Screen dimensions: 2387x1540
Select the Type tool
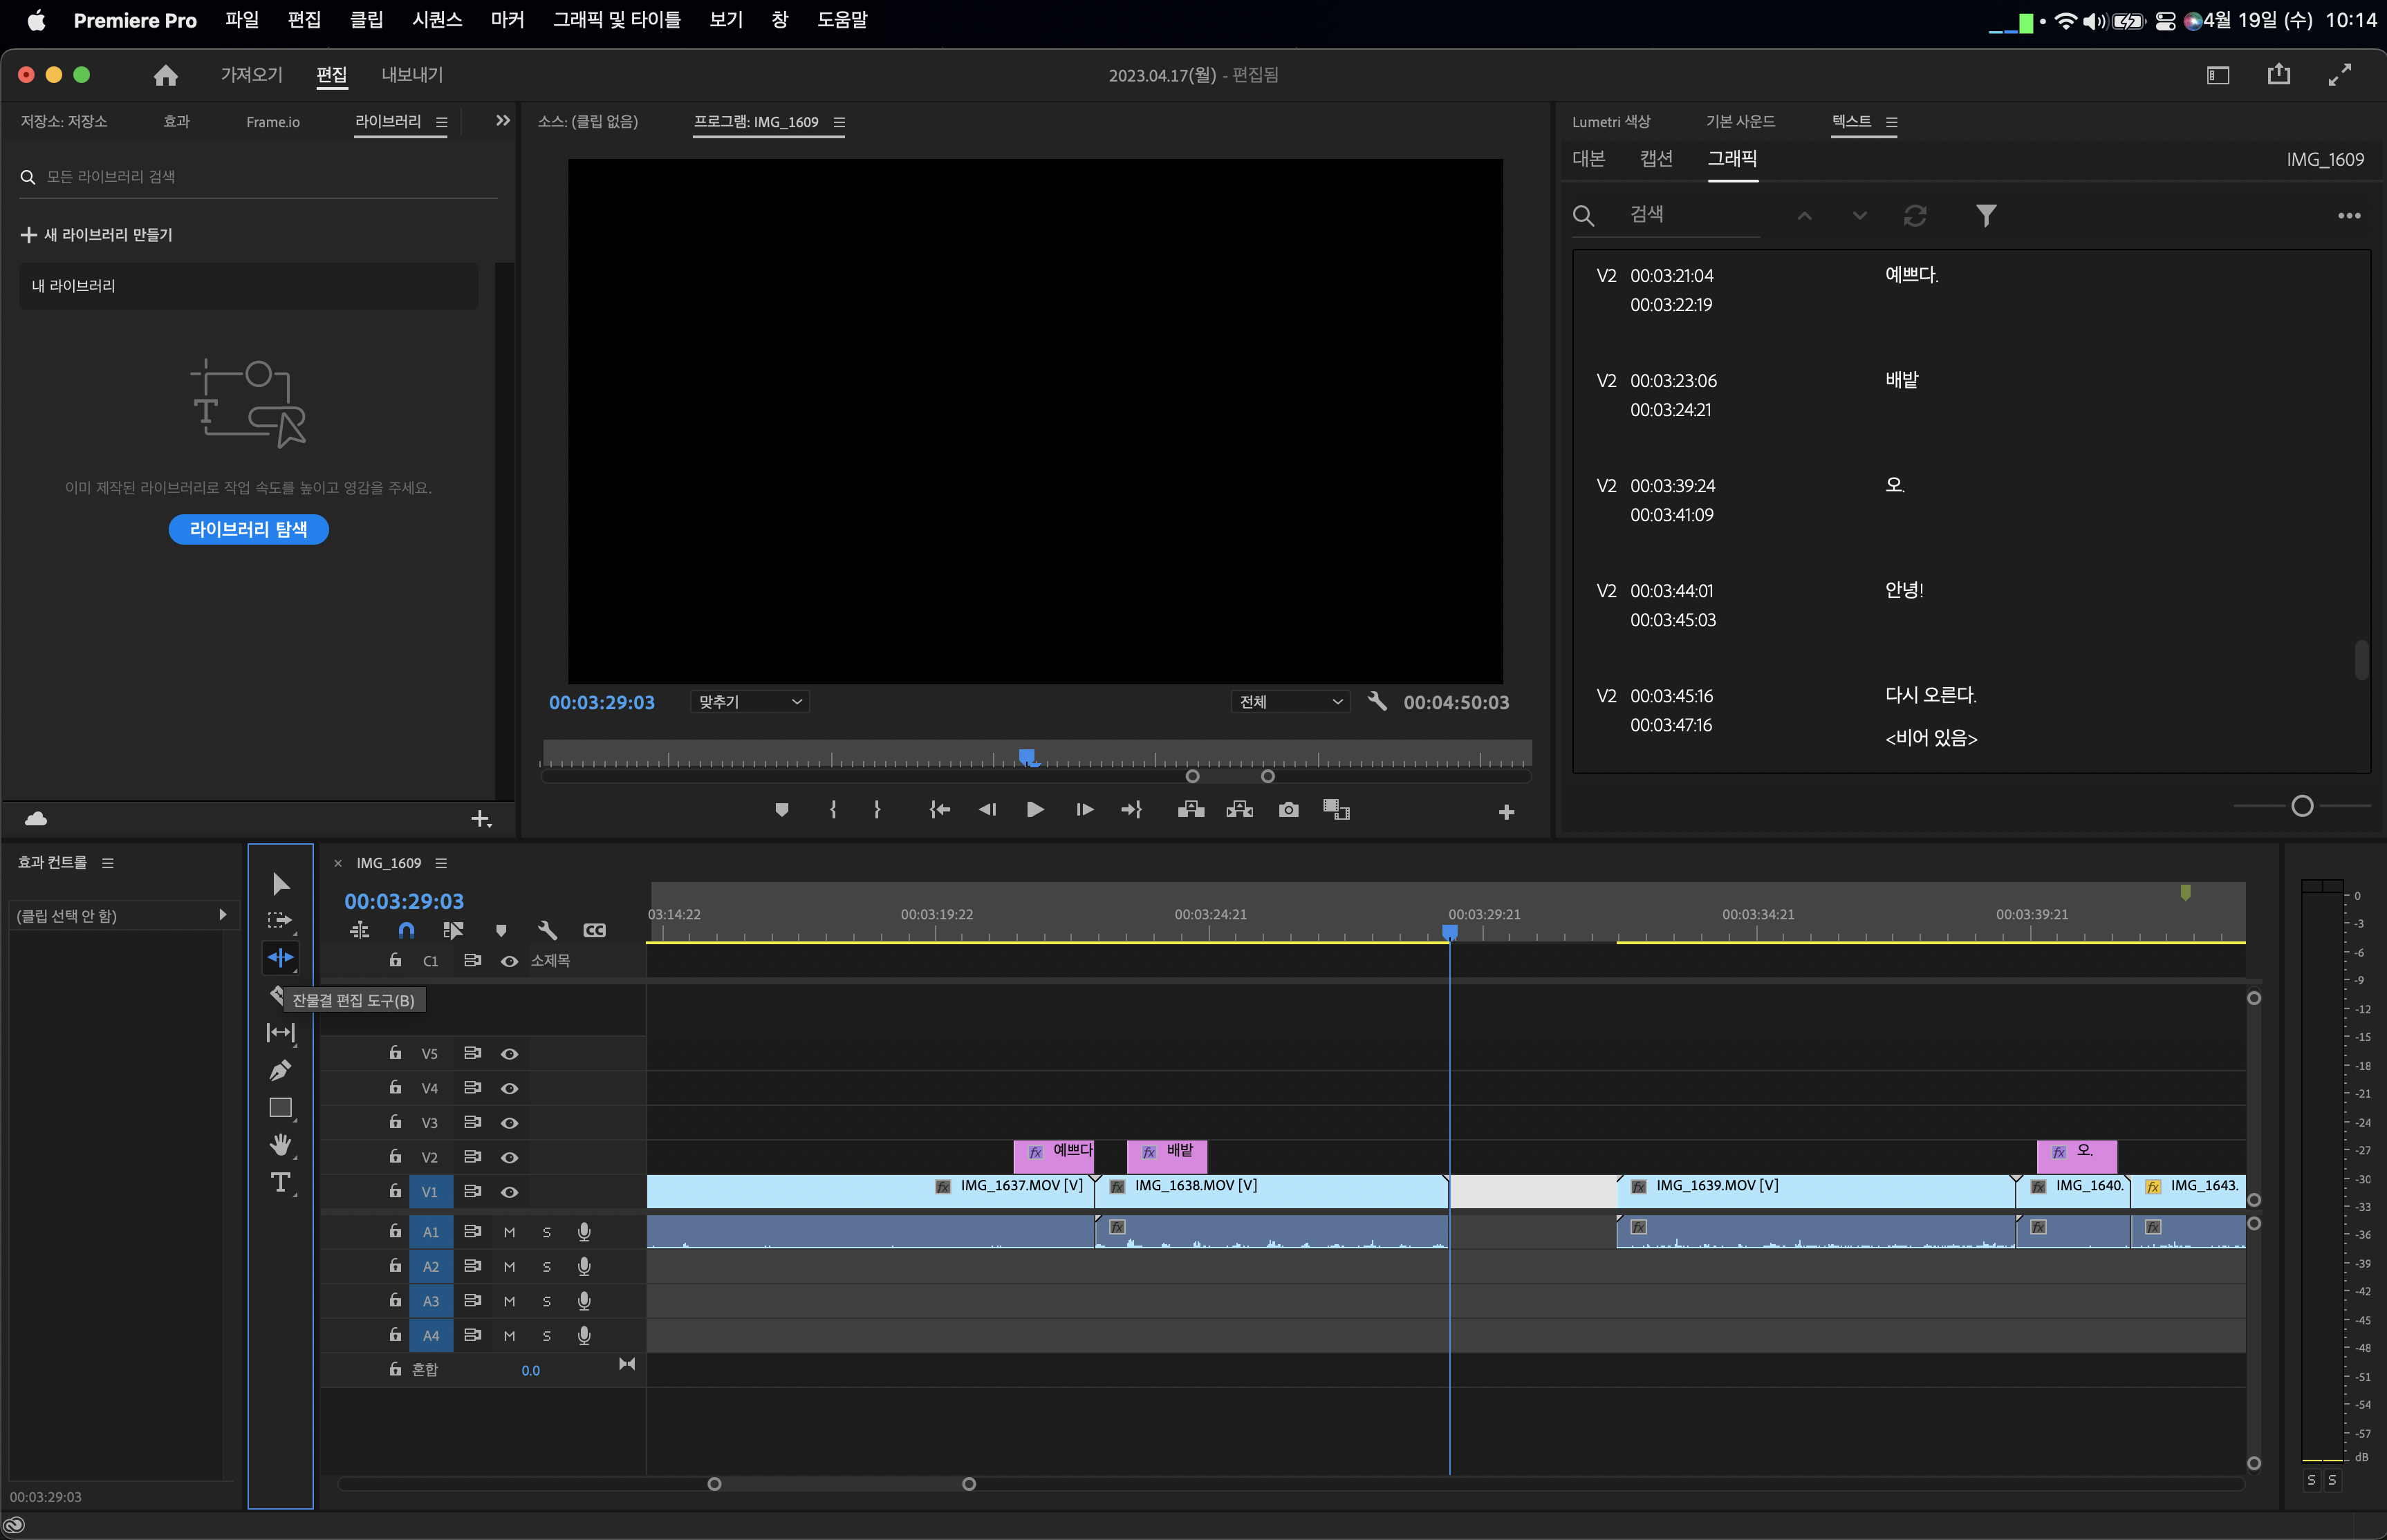pos(280,1183)
